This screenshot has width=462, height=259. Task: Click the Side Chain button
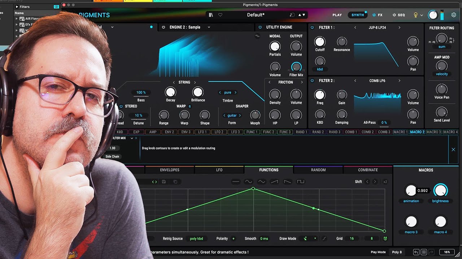[x=112, y=156]
